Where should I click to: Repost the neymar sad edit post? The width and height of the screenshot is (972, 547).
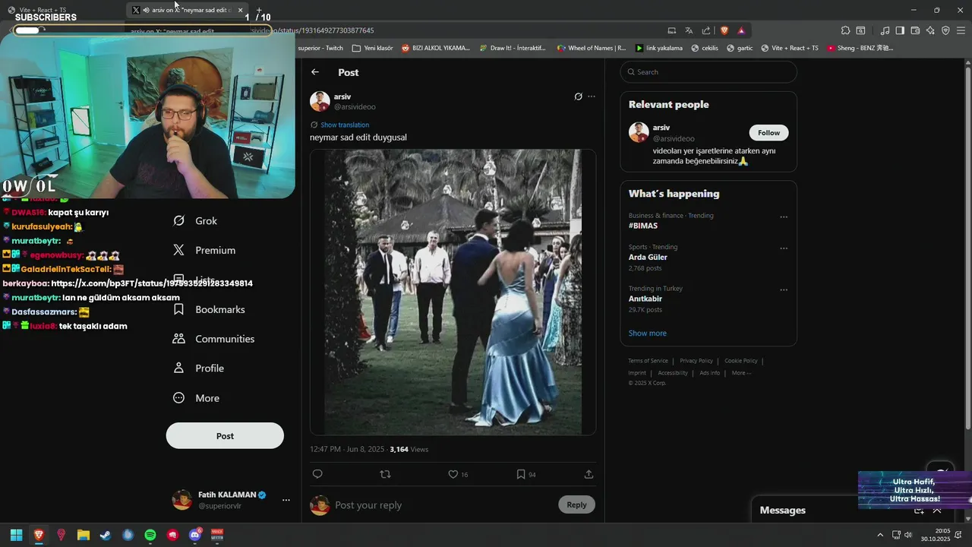coord(385,474)
